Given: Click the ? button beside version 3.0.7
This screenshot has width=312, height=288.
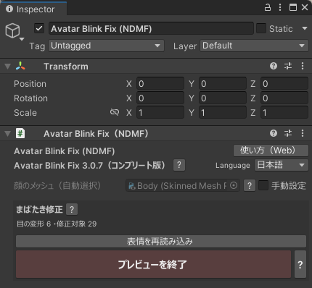Looking at the screenshot, I should (179, 165).
